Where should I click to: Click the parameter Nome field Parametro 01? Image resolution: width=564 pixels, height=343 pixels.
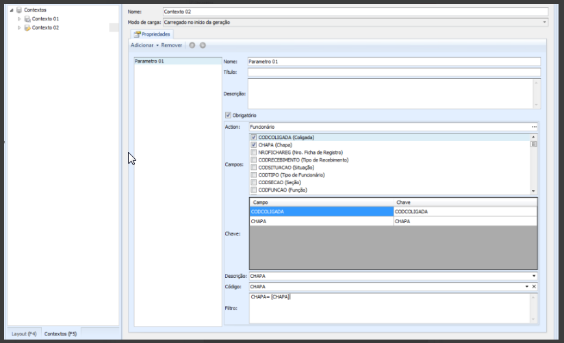[394, 62]
